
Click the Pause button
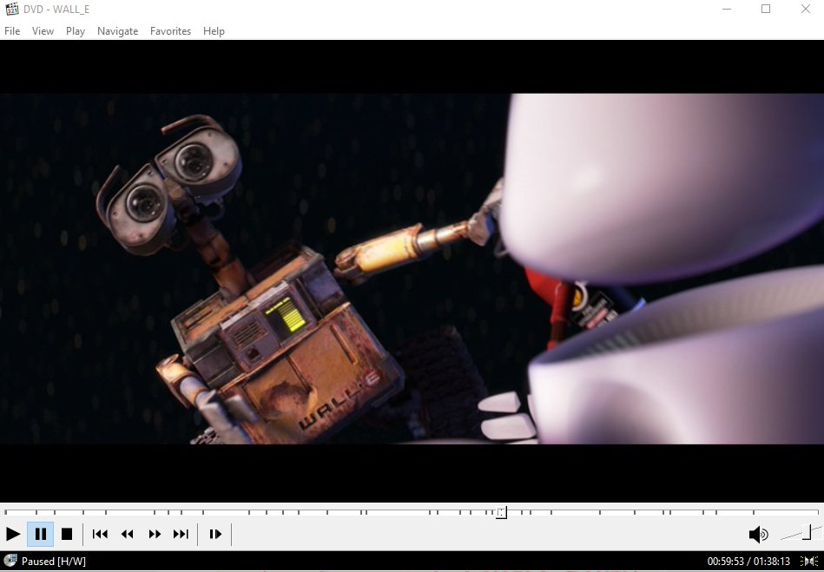(x=41, y=534)
